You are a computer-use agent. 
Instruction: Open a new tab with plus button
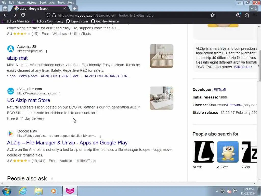coord(75,8)
